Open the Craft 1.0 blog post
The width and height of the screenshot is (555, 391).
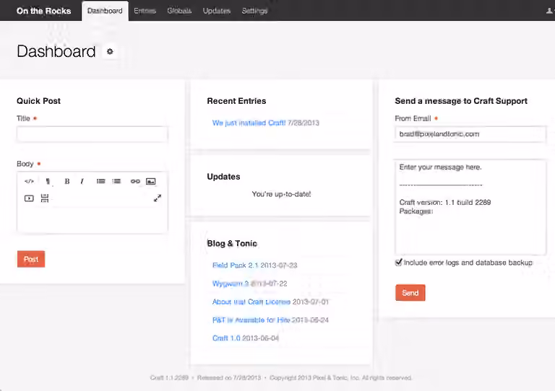coord(226,338)
